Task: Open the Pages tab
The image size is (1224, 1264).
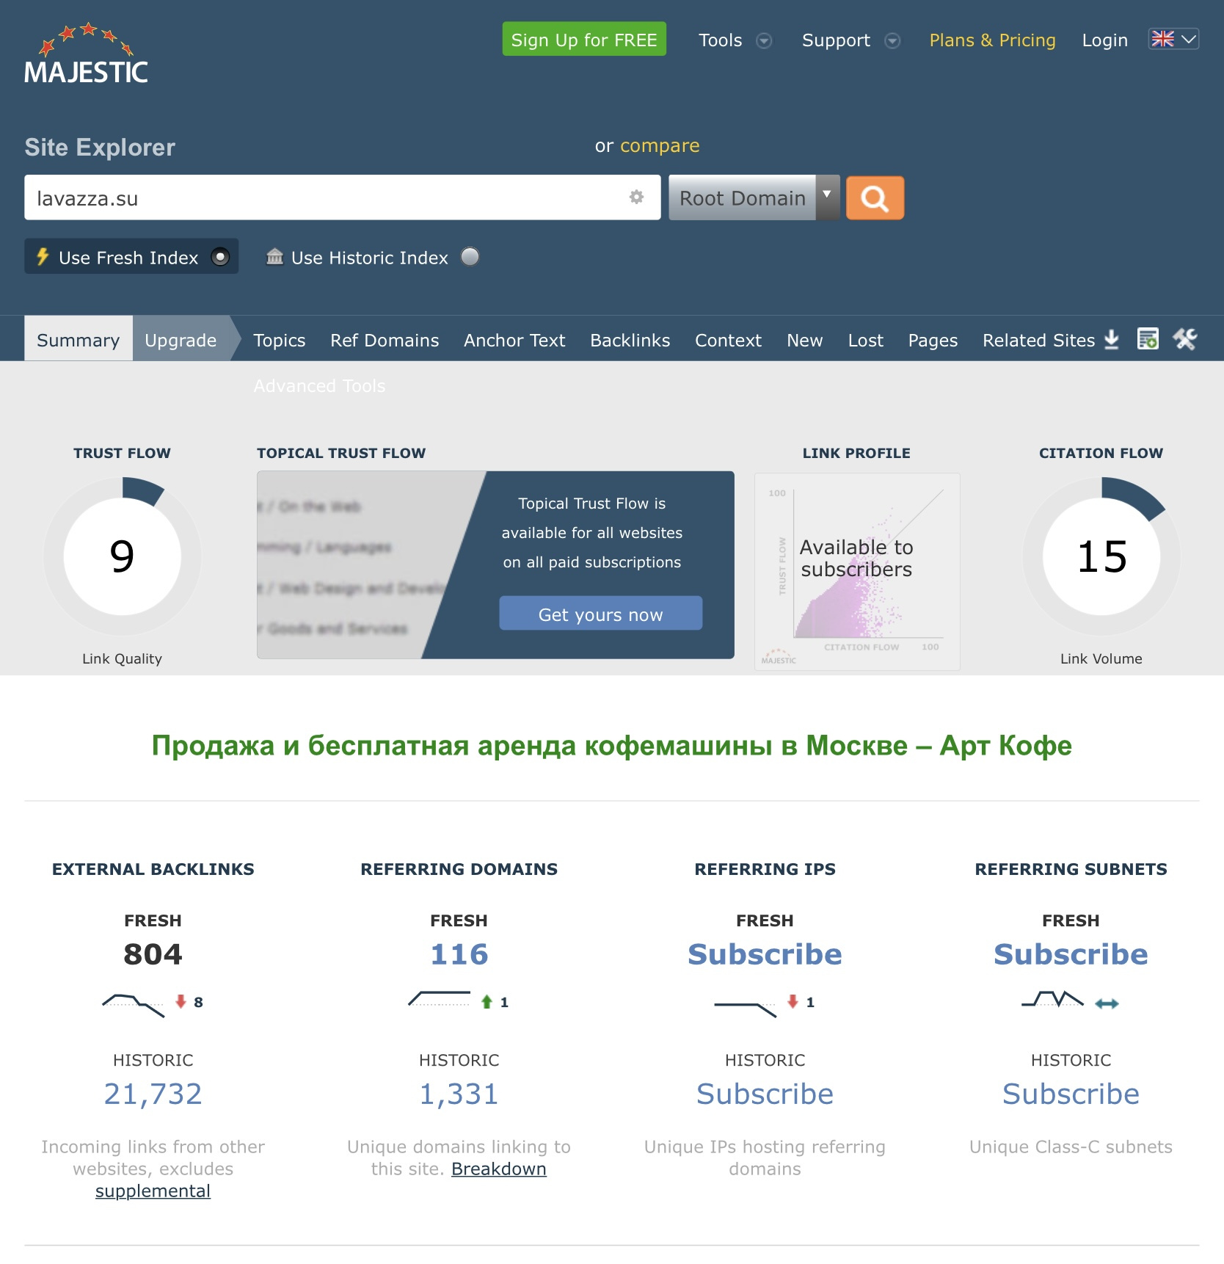Action: [933, 340]
